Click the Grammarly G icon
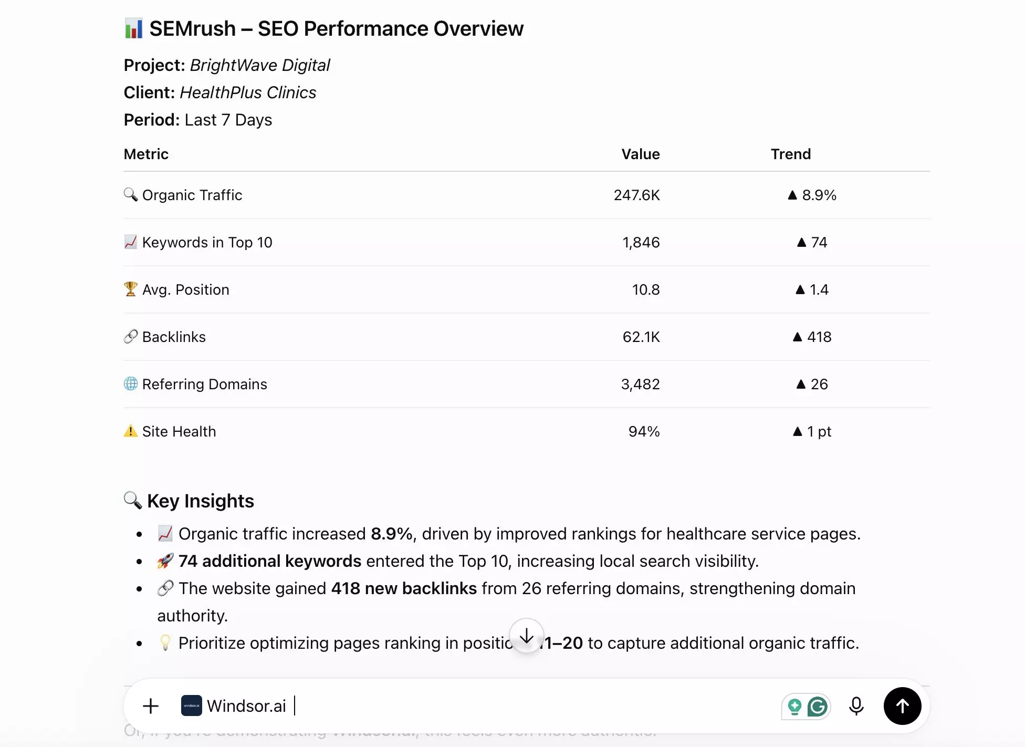This screenshot has height=747, width=1025. point(817,707)
